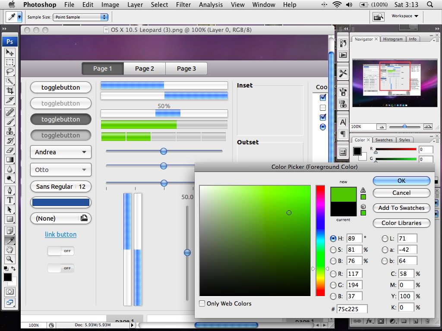This screenshot has height=331, width=442.
Task: Select the Lab 'a' radio button
Action: [x=385, y=250]
